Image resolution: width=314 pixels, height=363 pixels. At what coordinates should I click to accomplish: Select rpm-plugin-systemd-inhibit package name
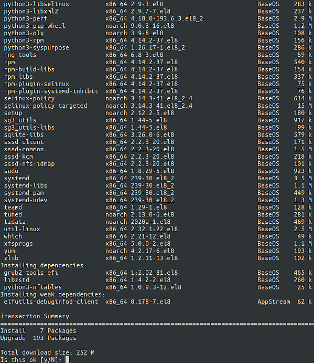[x=51, y=91]
